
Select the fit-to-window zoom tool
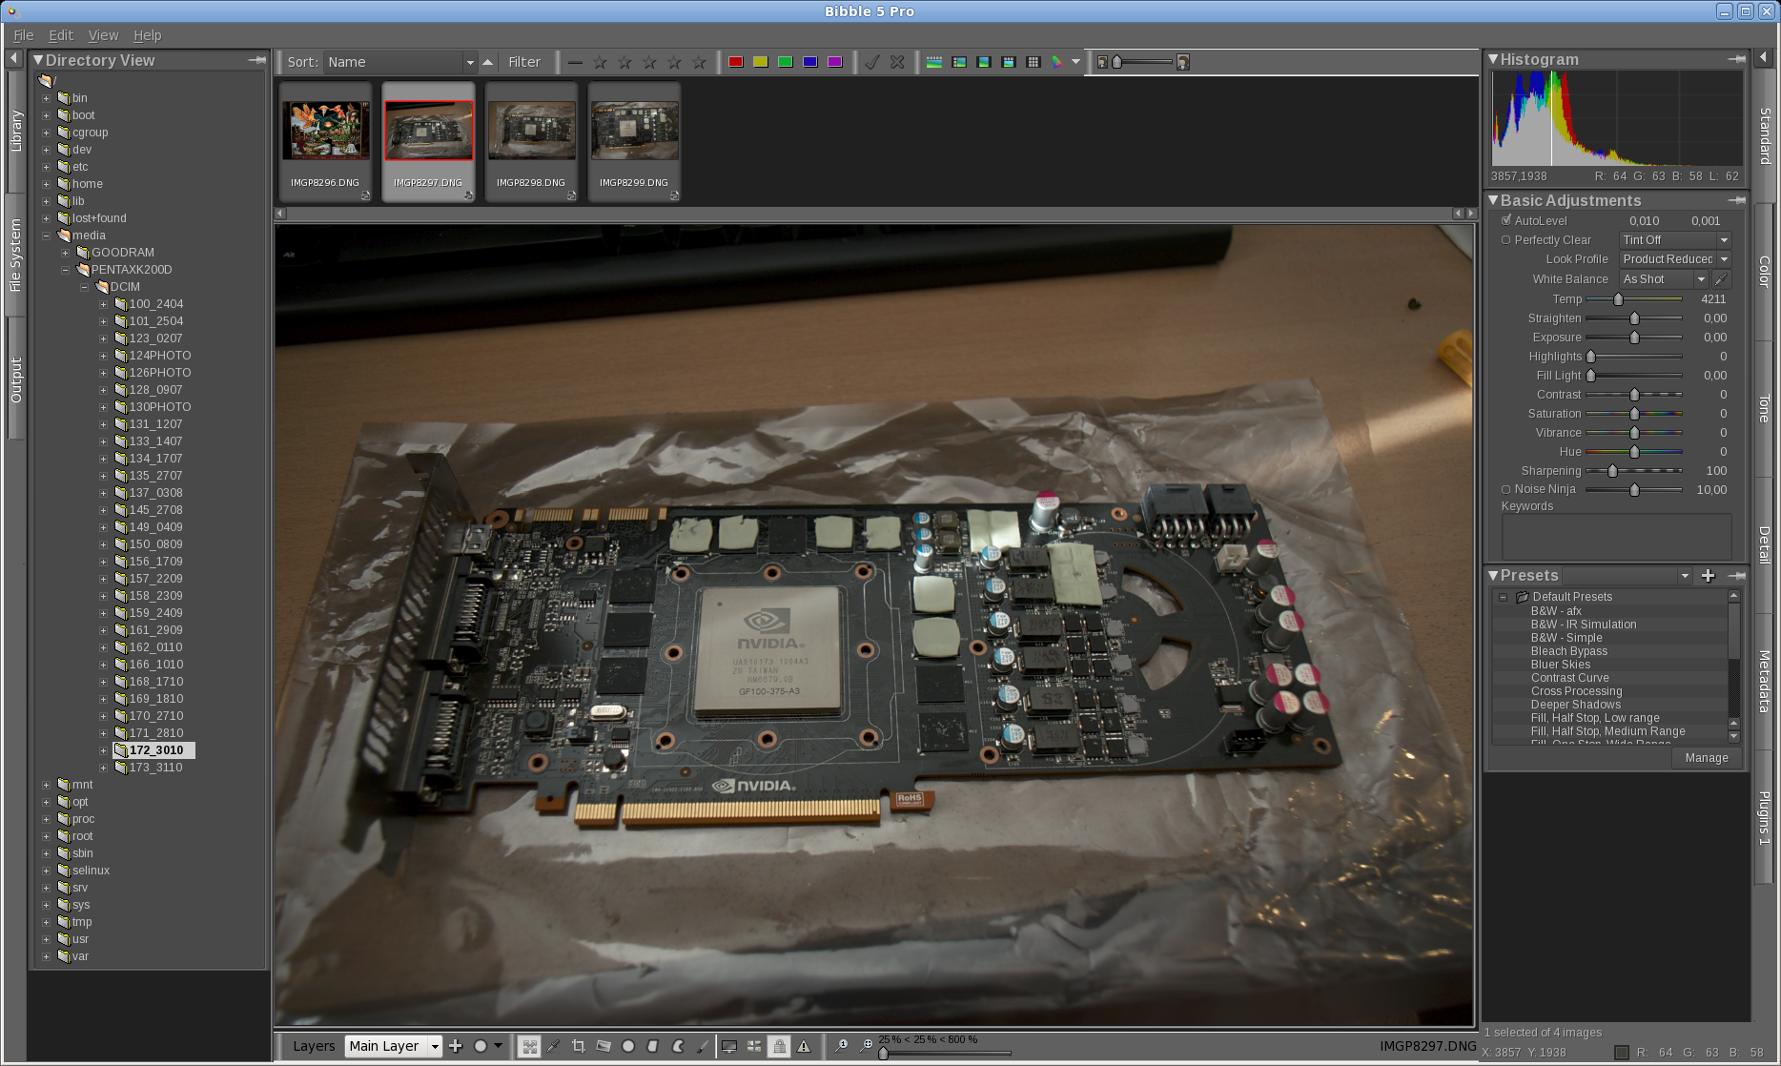click(529, 1046)
